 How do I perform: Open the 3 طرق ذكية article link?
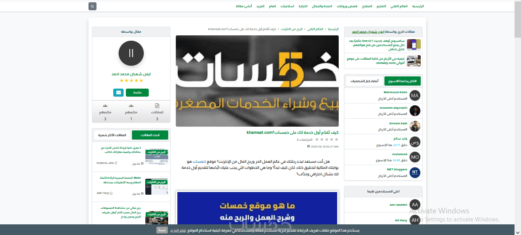(121, 150)
